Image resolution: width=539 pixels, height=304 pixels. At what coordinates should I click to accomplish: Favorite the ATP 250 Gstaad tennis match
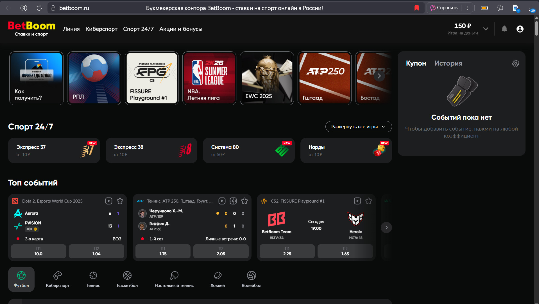pos(244,201)
